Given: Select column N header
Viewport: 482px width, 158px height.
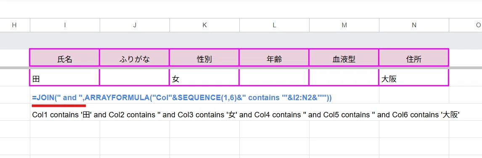Looking at the screenshot, I should click(414, 26).
